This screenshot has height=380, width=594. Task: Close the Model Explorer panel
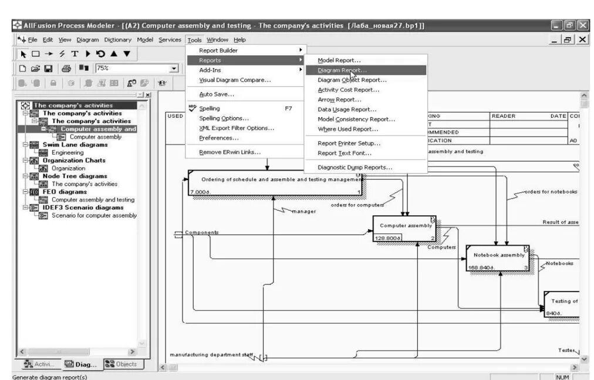point(148,94)
